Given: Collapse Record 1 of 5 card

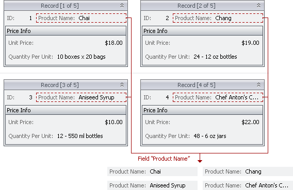Looking at the screenshot, I should tap(122, 6).
